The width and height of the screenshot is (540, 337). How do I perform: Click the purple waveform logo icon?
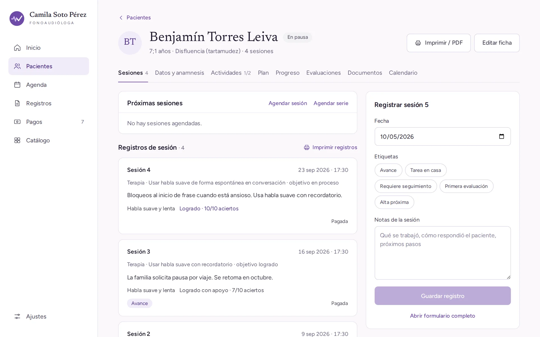coord(17,19)
